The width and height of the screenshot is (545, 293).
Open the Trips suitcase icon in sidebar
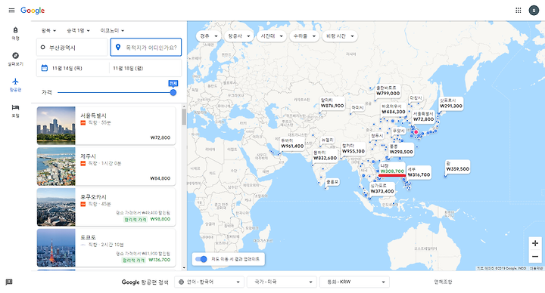point(15,29)
